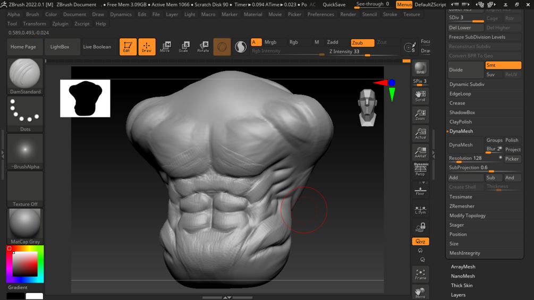Click the ZBrush logo icon in title bar
The height and width of the screenshot is (300, 534).
coord(4,4)
